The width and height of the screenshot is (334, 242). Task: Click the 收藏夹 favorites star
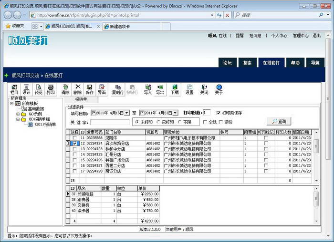coord(8,26)
